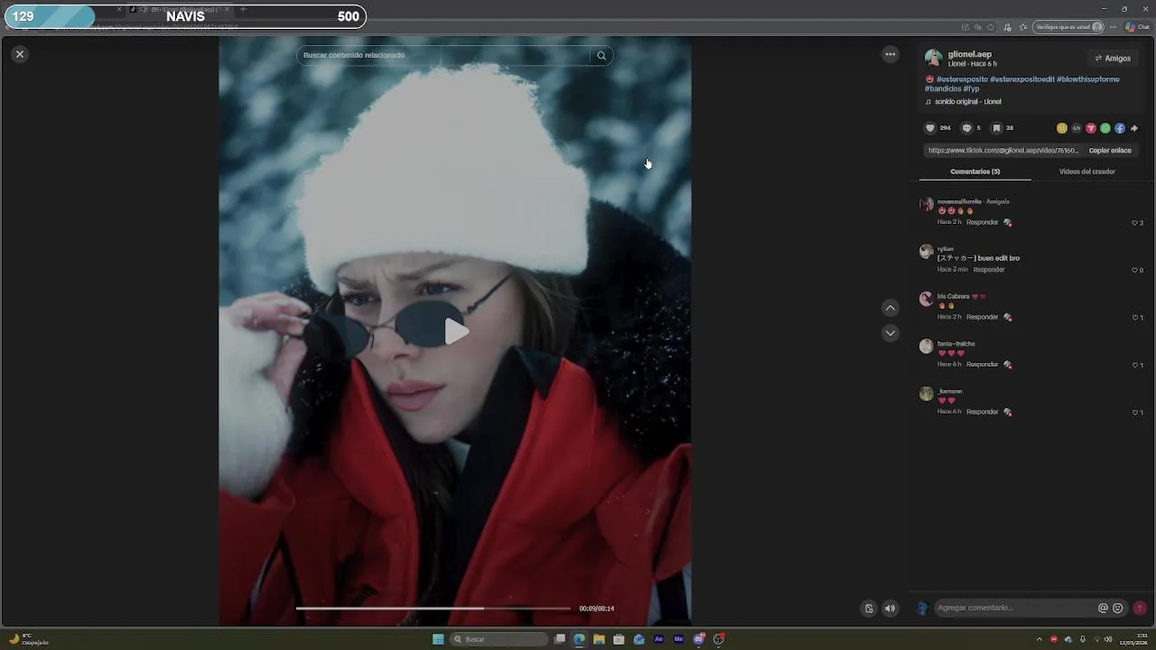Like the last comment with two hearts

tap(1134, 413)
